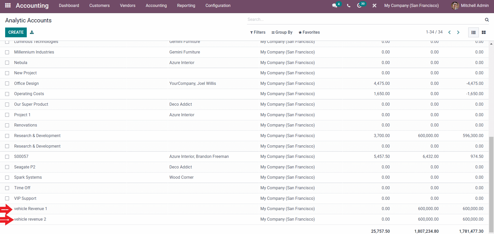494x234 pixels.
Task: Click the search magnifier icon
Action: (x=487, y=20)
